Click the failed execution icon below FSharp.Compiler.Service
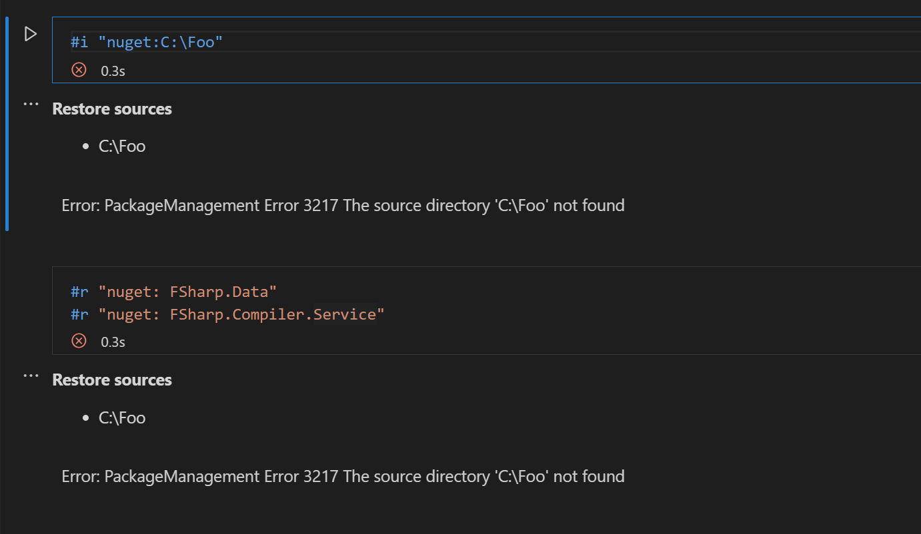Image resolution: width=921 pixels, height=534 pixels. (x=79, y=340)
